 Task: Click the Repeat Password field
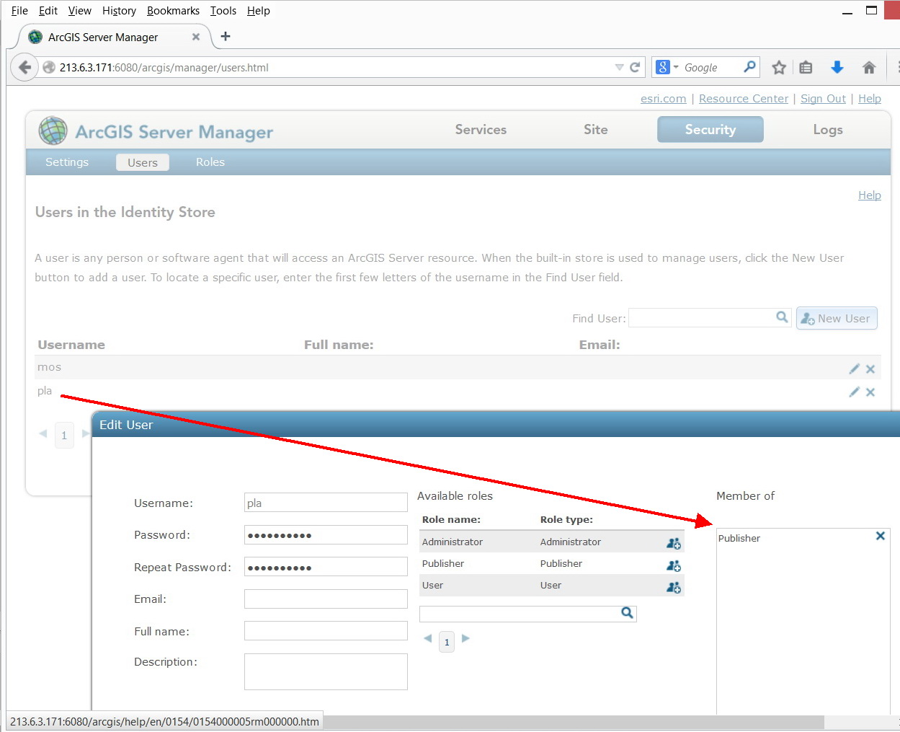tap(326, 567)
